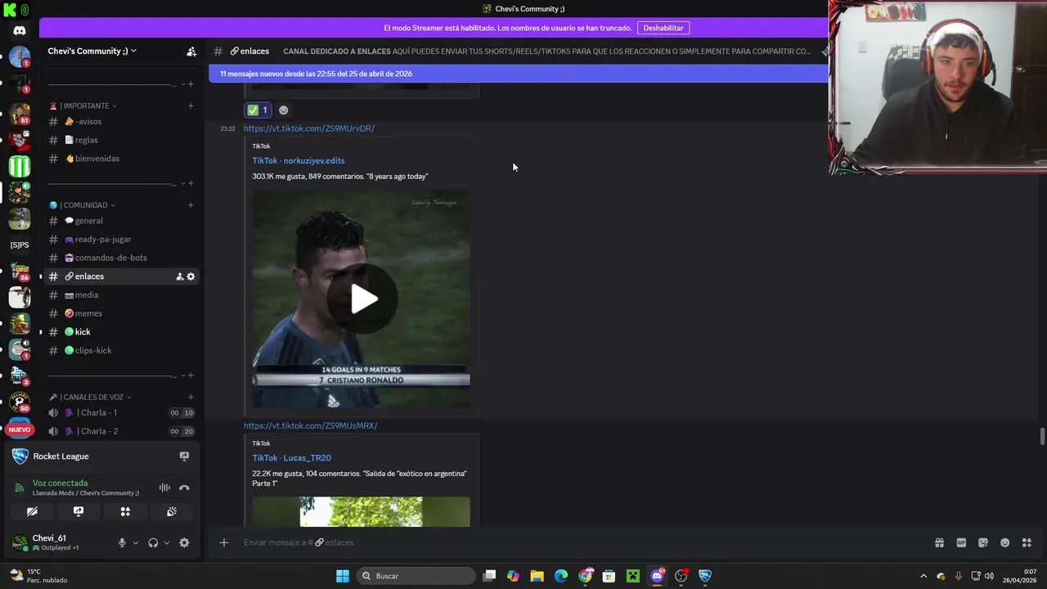Toggle noise suppression waveform icon
Viewport: 1047px width, 589px height.
coord(164,488)
